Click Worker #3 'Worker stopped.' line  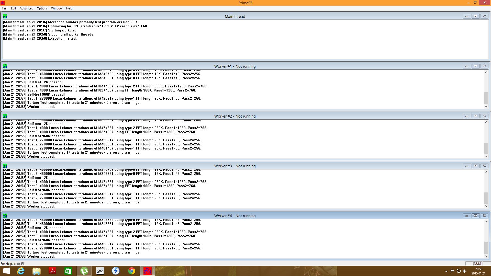tap(29, 206)
